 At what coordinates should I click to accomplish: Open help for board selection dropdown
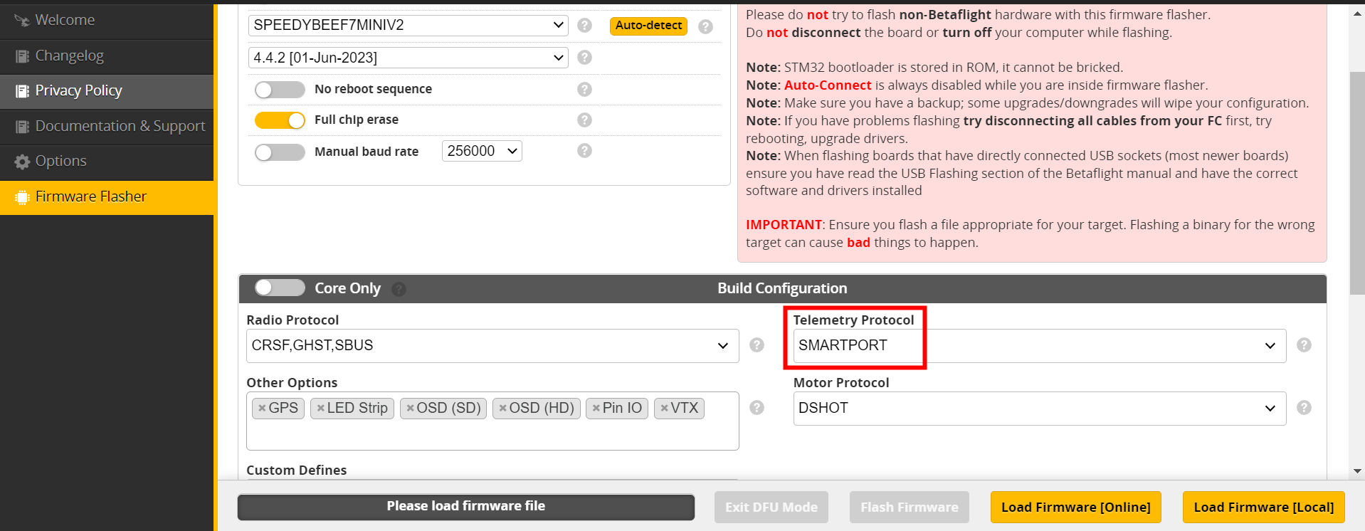coord(584,26)
